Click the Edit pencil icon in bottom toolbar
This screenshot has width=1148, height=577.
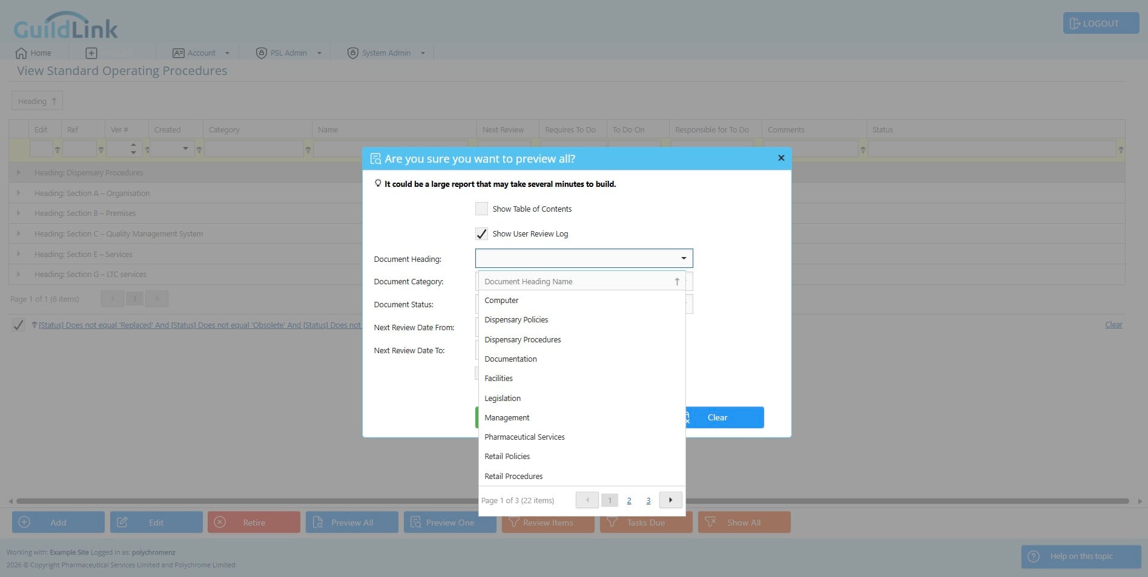tap(122, 522)
